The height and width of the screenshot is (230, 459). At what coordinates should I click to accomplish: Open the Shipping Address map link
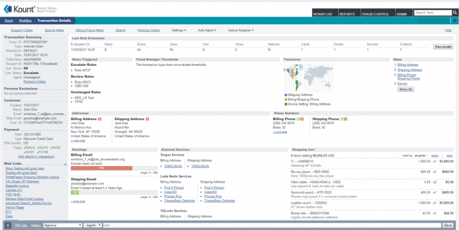point(410,70)
